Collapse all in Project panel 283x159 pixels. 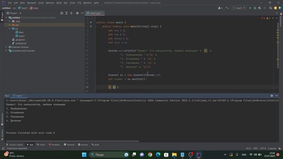(x=72, y=13)
